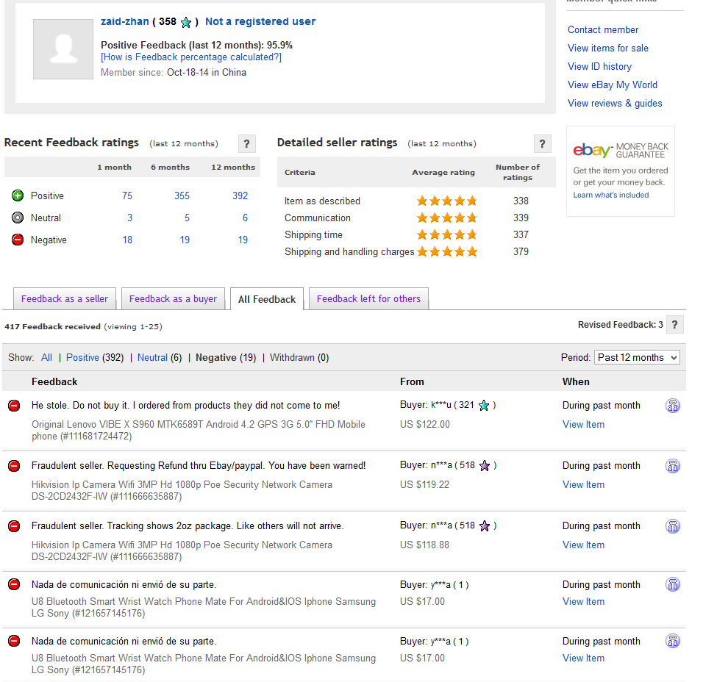Click the green Positive plus icon
Screen dimensions: 717x682
[18, 195]
